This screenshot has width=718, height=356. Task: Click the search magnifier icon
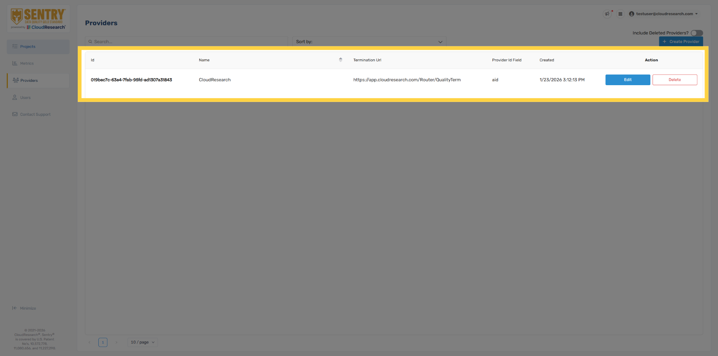90,41
